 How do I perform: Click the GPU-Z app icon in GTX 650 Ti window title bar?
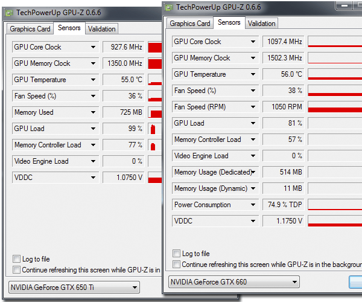(x=9, y=13)
